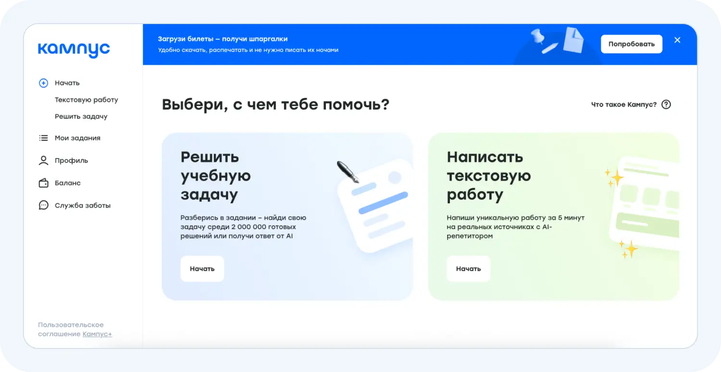The width and height of the screenshot is (721, 372).
Task: Select Решить задачу in the sidebar
Action: pos(81,116)
